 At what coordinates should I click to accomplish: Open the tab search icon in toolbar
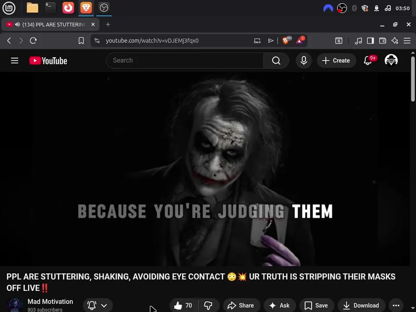point(338,41)
